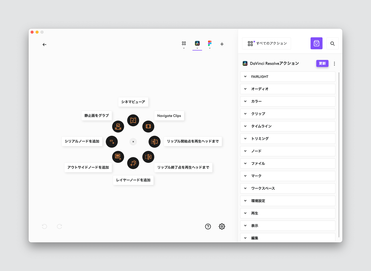
Task: Open the chevron under the DaVinci Resolve icon
Action: coord(197,48)
